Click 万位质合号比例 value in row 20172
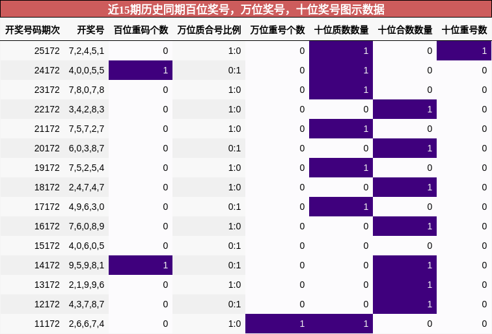This screenshot has width=492, height=334. [234, 148]
